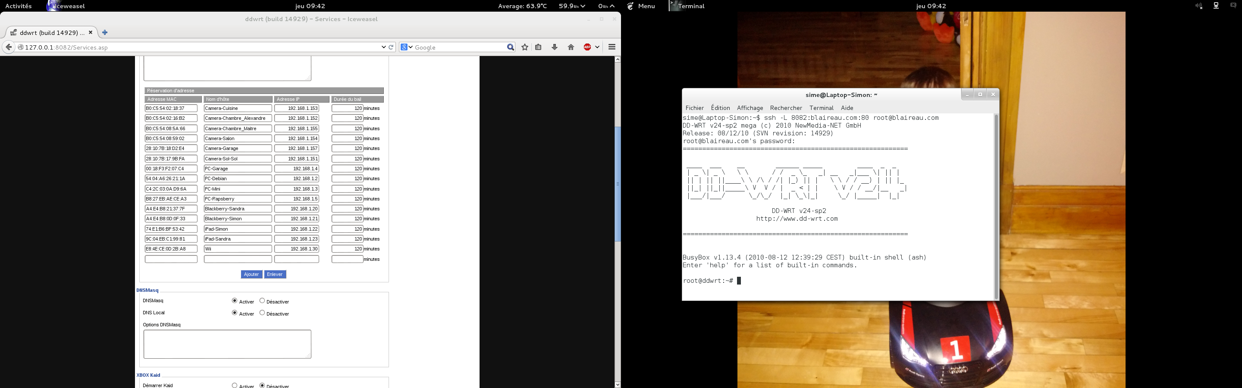Click the browser page vertical scrollbar thumb
The width and height of the screenshot is (1242, 388).
click(x=618, y=184)
